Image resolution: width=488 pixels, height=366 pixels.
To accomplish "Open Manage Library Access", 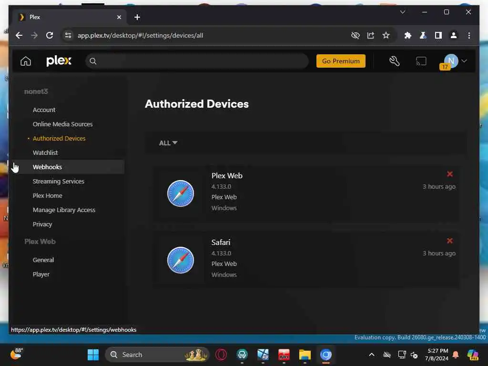I will point(64,210).
